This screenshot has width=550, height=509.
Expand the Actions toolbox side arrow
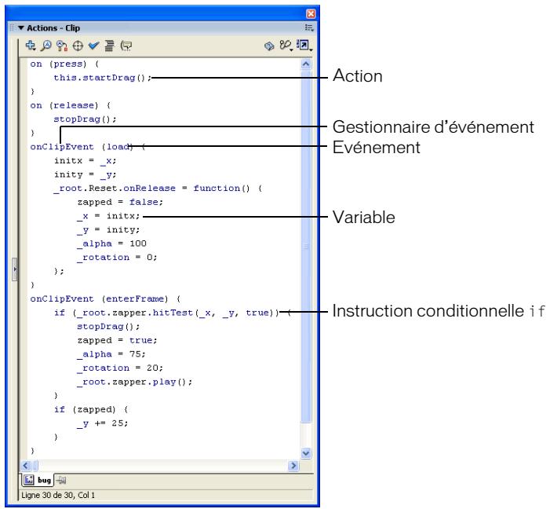(x=14, y=269)
